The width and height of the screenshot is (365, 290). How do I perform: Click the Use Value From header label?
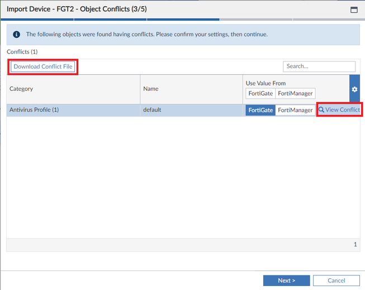(x=266, y=83)
